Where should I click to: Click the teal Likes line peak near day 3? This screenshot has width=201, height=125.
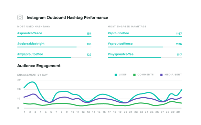point(32,82)
